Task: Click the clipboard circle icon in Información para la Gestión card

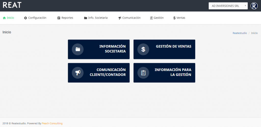Action: coord(143,73)
